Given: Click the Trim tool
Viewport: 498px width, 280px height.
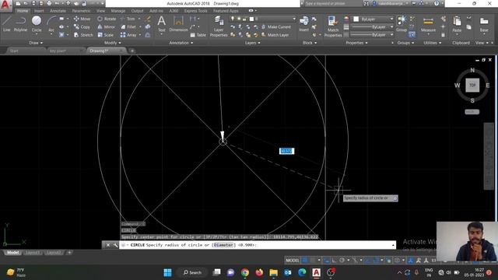Looking at the screenshot, I should click(128, 19).
